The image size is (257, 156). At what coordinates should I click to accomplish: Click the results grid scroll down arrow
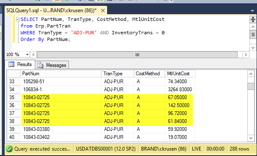coord(251,138)
